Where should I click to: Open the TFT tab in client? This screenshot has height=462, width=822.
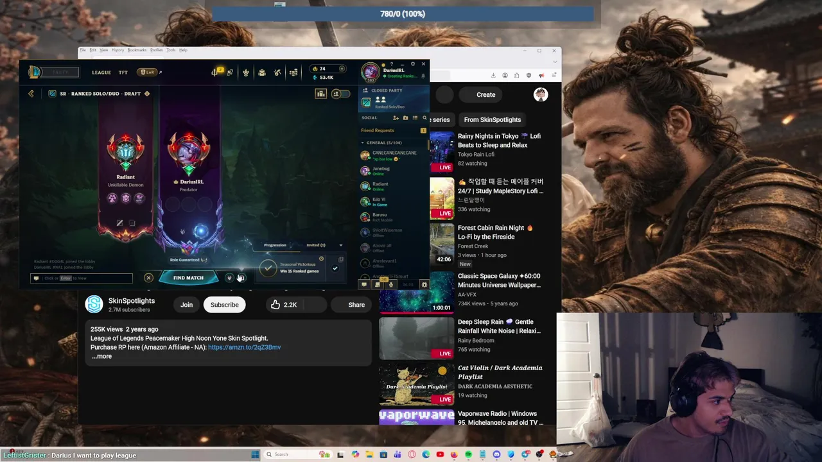pyautogui.click(x=123, y=73)
